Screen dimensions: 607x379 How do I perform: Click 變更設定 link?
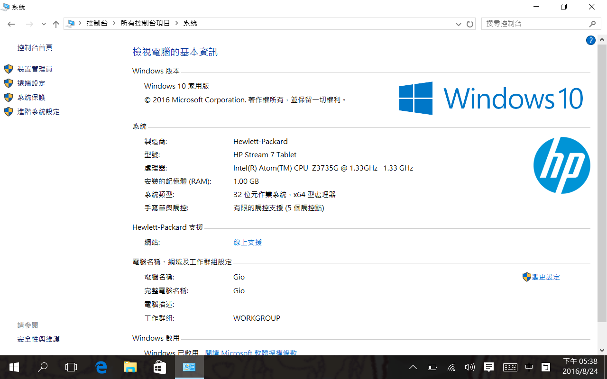(546, 277)
